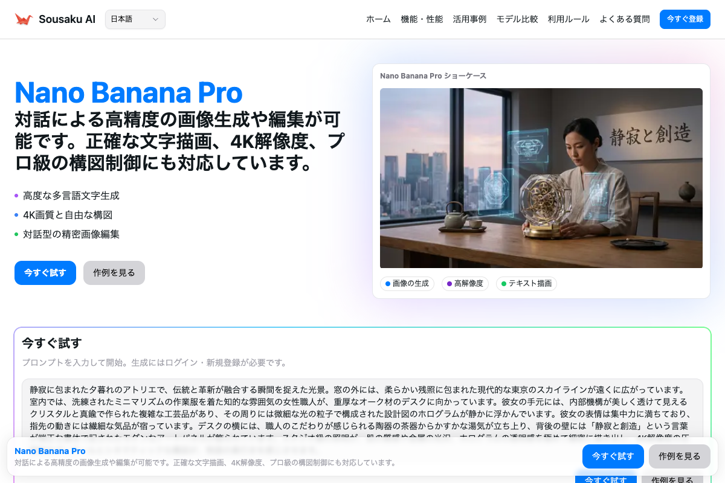Select モデル比較 in the navigation bar
725x483 pixels.
(x=517, y=19)
